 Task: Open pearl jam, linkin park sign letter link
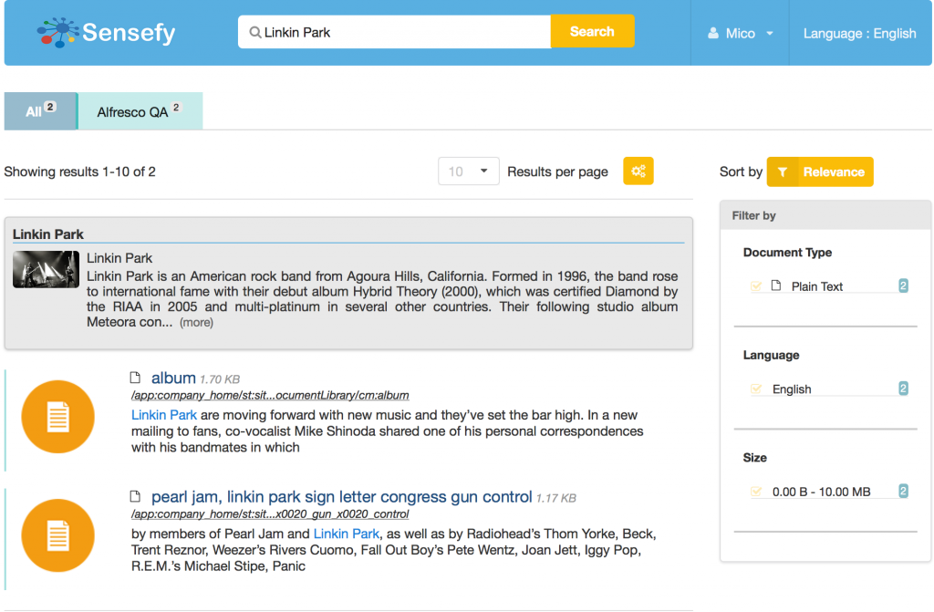click(341, 496)
